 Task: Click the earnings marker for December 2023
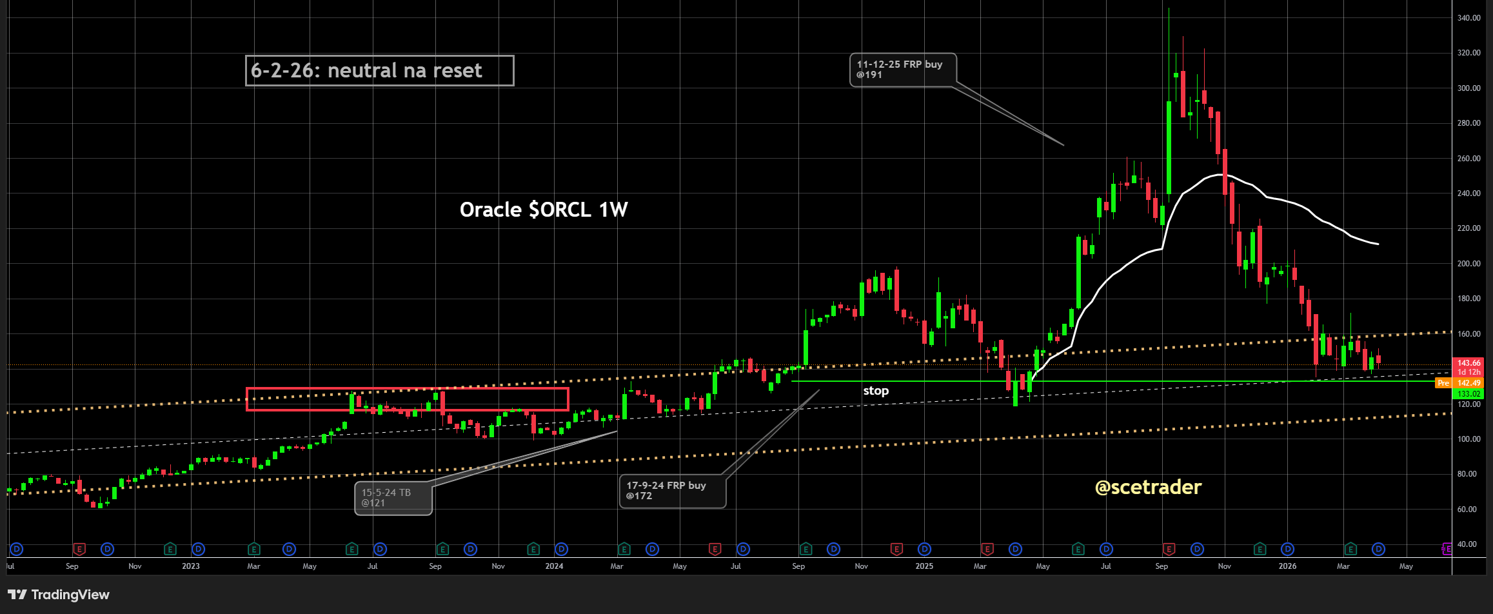[533, 549]
